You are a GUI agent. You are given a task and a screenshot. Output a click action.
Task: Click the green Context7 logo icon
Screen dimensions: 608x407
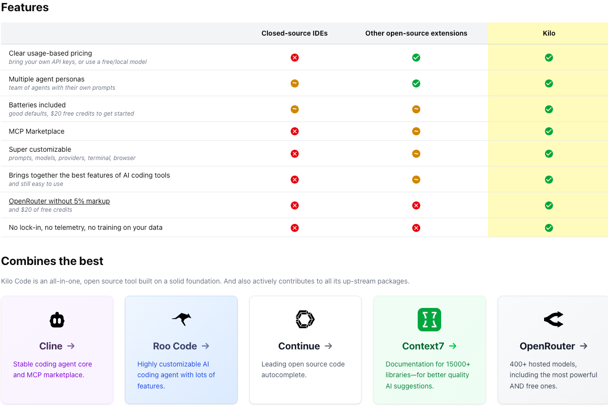pos(429,320)
